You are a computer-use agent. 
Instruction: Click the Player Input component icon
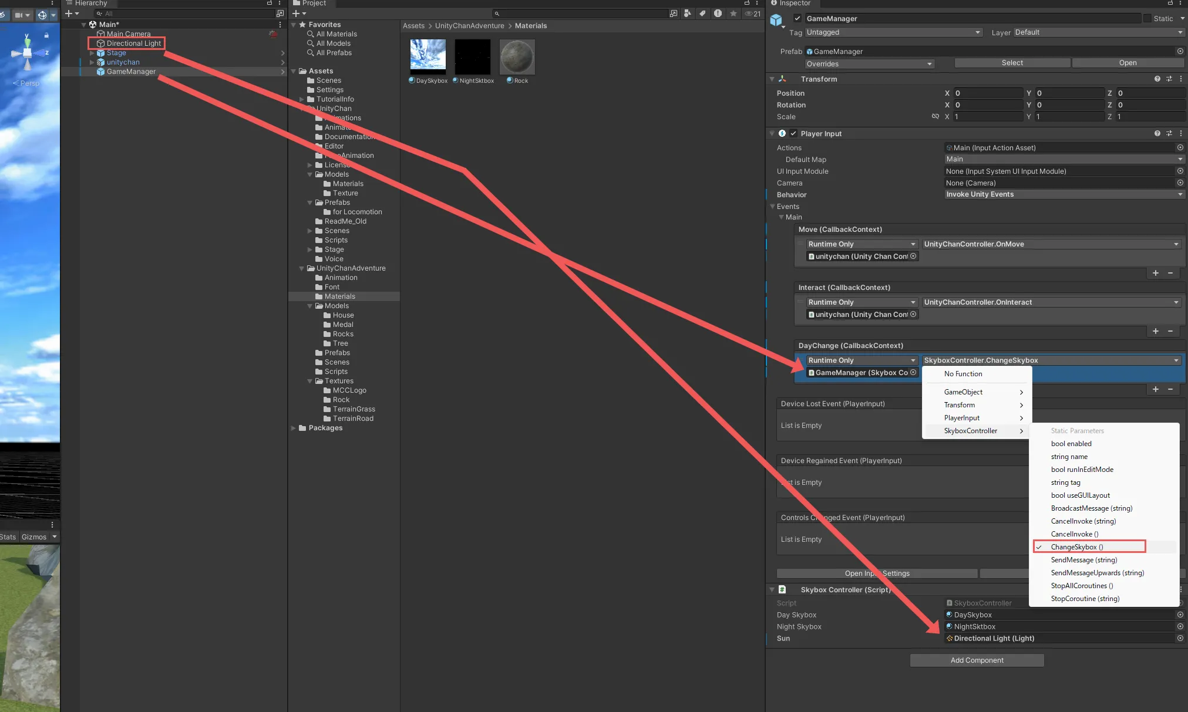point(782,134)
